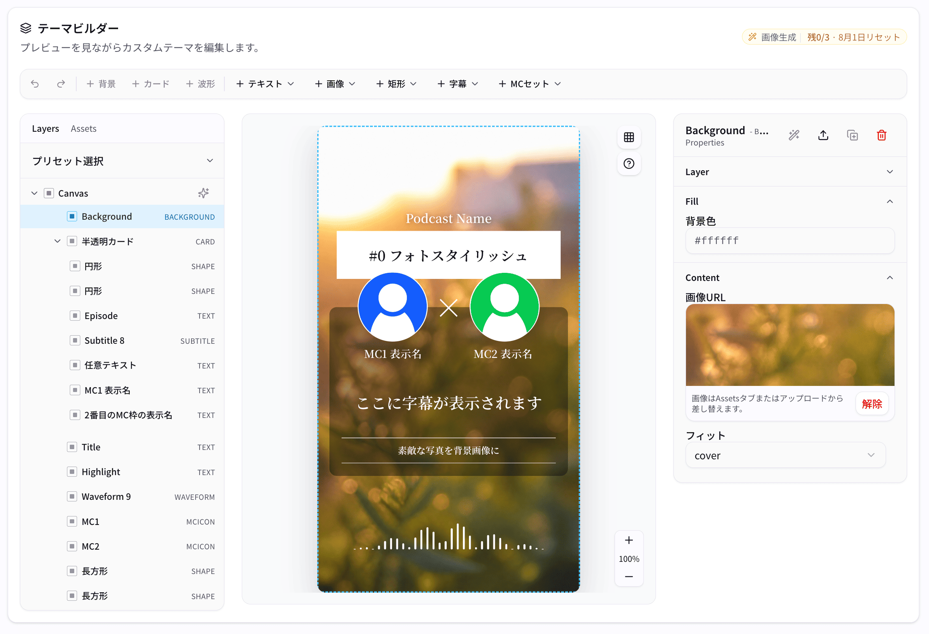Viewport: 929px width, 634px height.
Task: Select the Layers tab
Action: point(45,129)
